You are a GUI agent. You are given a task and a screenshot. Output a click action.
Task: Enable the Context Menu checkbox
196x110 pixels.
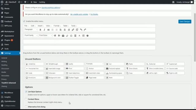pos(26,99)
